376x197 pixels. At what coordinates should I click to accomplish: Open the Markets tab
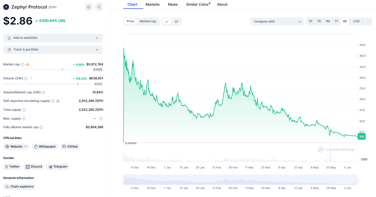click(x=152, y=5)
